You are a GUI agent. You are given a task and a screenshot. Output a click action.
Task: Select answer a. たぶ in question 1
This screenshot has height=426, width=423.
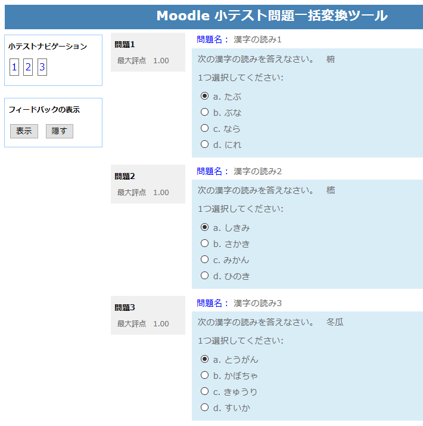tap(204, 96)
